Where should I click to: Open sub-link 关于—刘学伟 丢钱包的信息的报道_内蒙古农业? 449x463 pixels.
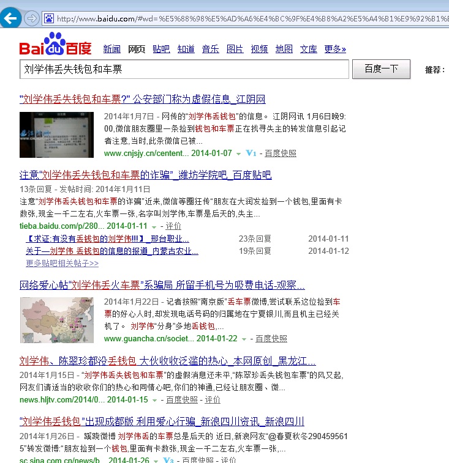coord(112,251)
